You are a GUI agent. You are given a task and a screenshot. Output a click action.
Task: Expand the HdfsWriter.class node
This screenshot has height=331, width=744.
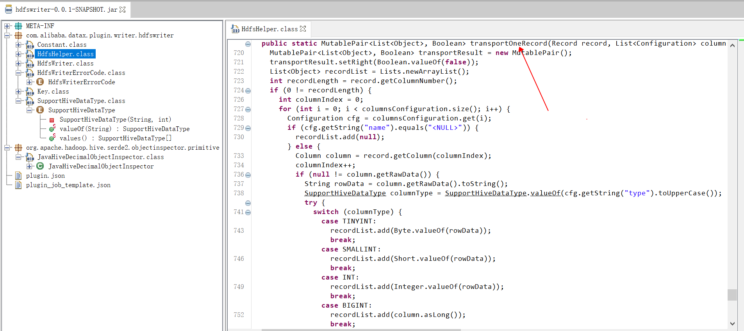(18, 64)
